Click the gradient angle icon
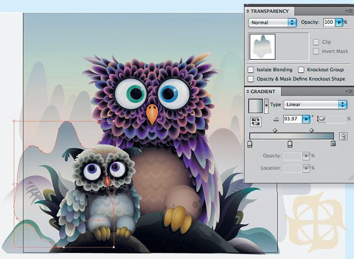 276,119
